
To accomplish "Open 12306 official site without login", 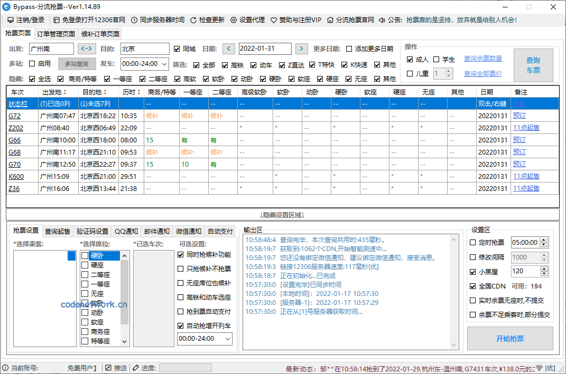I will [57, 20].
